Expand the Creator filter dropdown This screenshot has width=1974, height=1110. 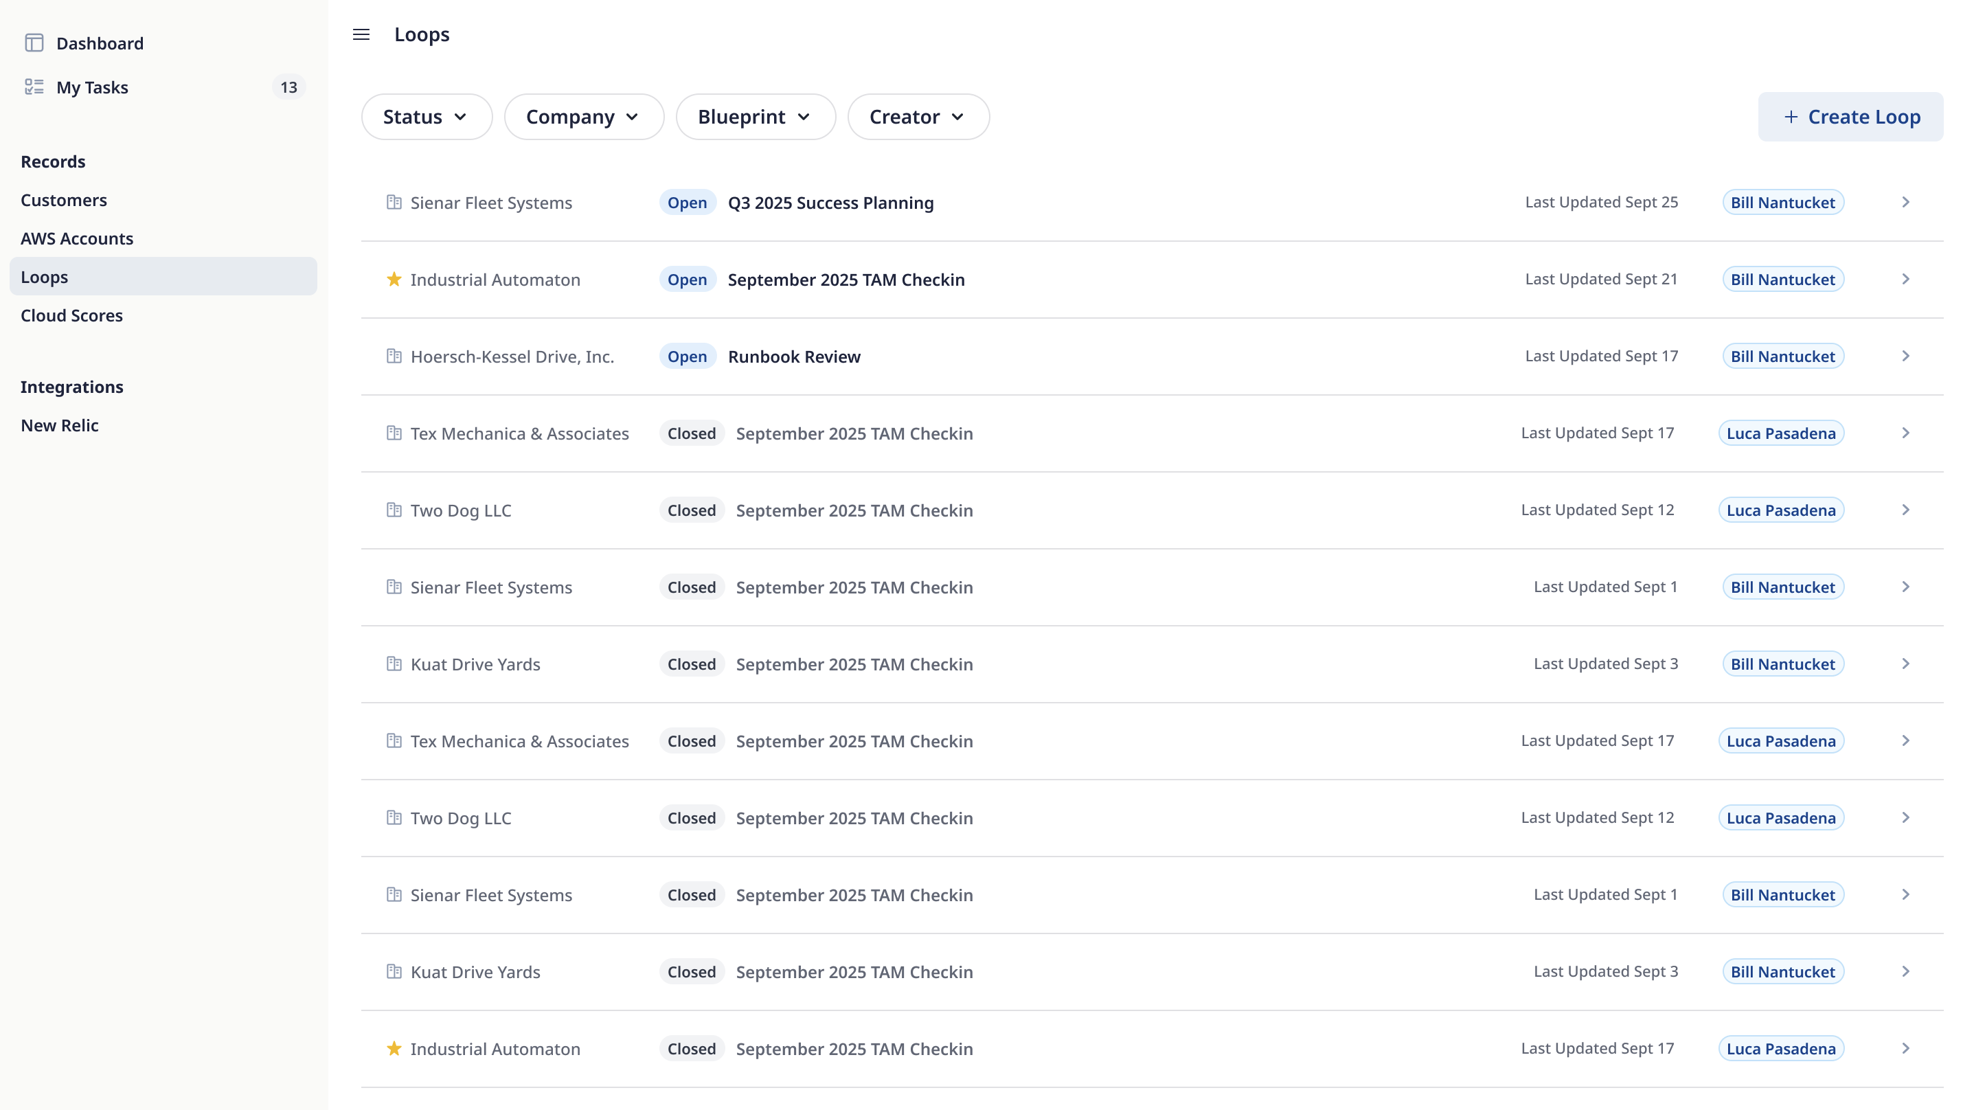tap(917, 117)
